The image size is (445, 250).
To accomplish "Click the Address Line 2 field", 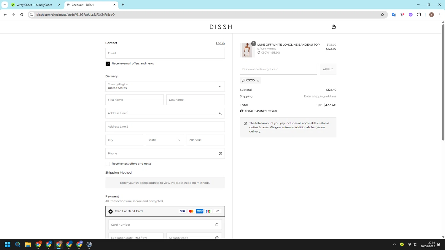I will tap(165, 127).
